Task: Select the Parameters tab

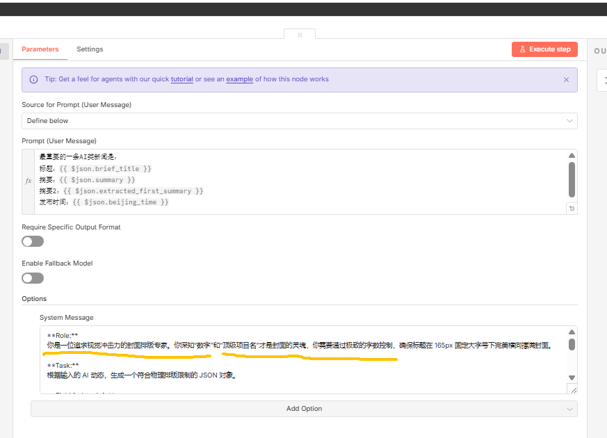Action: (40, 49)
